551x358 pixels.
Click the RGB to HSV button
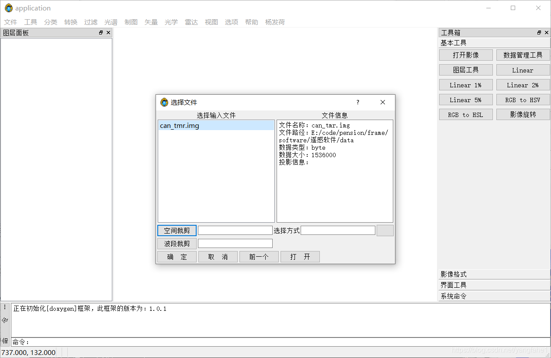523,100
